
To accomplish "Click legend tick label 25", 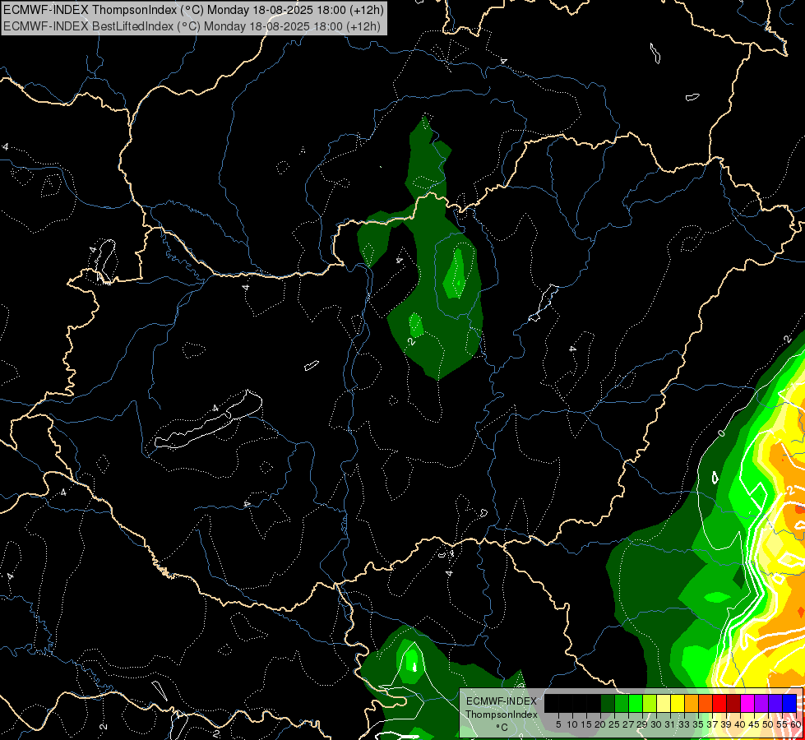I will click(x=614, y=724).
